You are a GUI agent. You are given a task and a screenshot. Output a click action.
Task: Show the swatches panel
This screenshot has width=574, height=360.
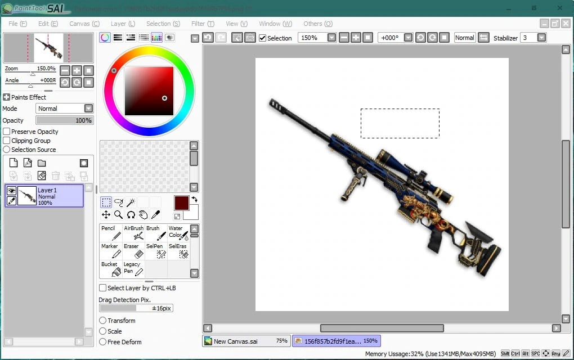click(x=156, y=37)
